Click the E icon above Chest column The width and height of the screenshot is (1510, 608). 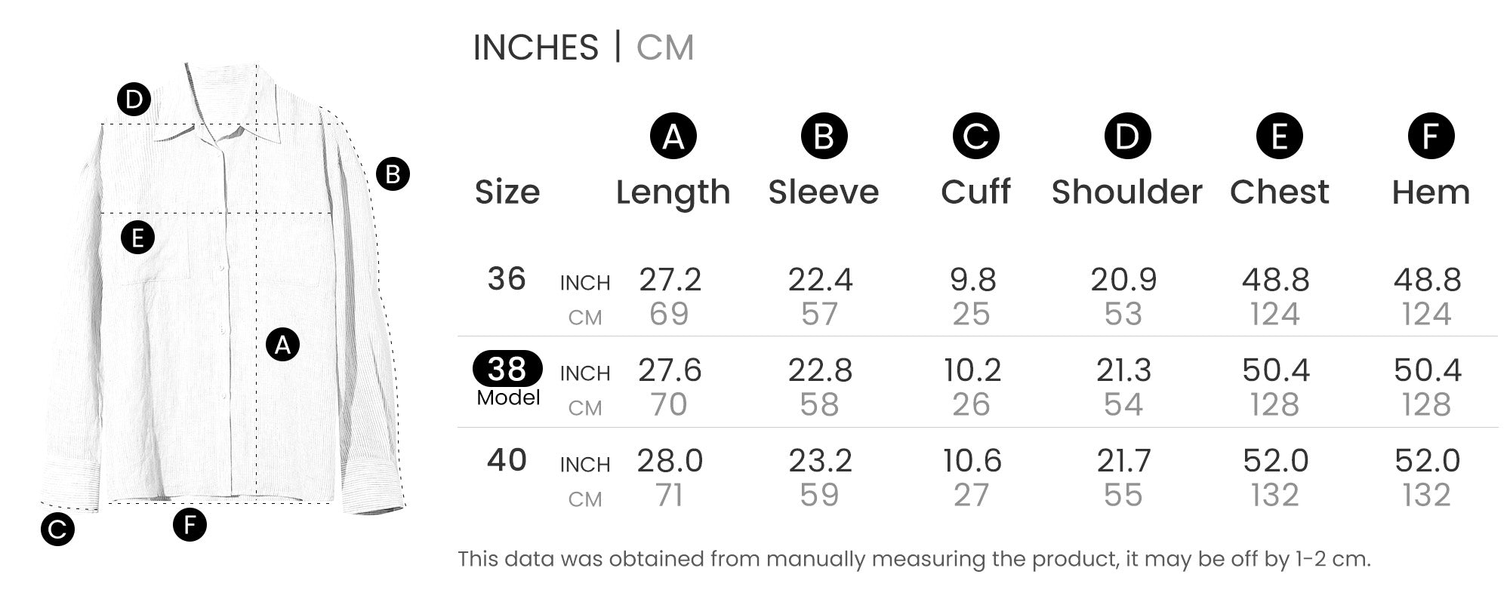(1279, 137)
